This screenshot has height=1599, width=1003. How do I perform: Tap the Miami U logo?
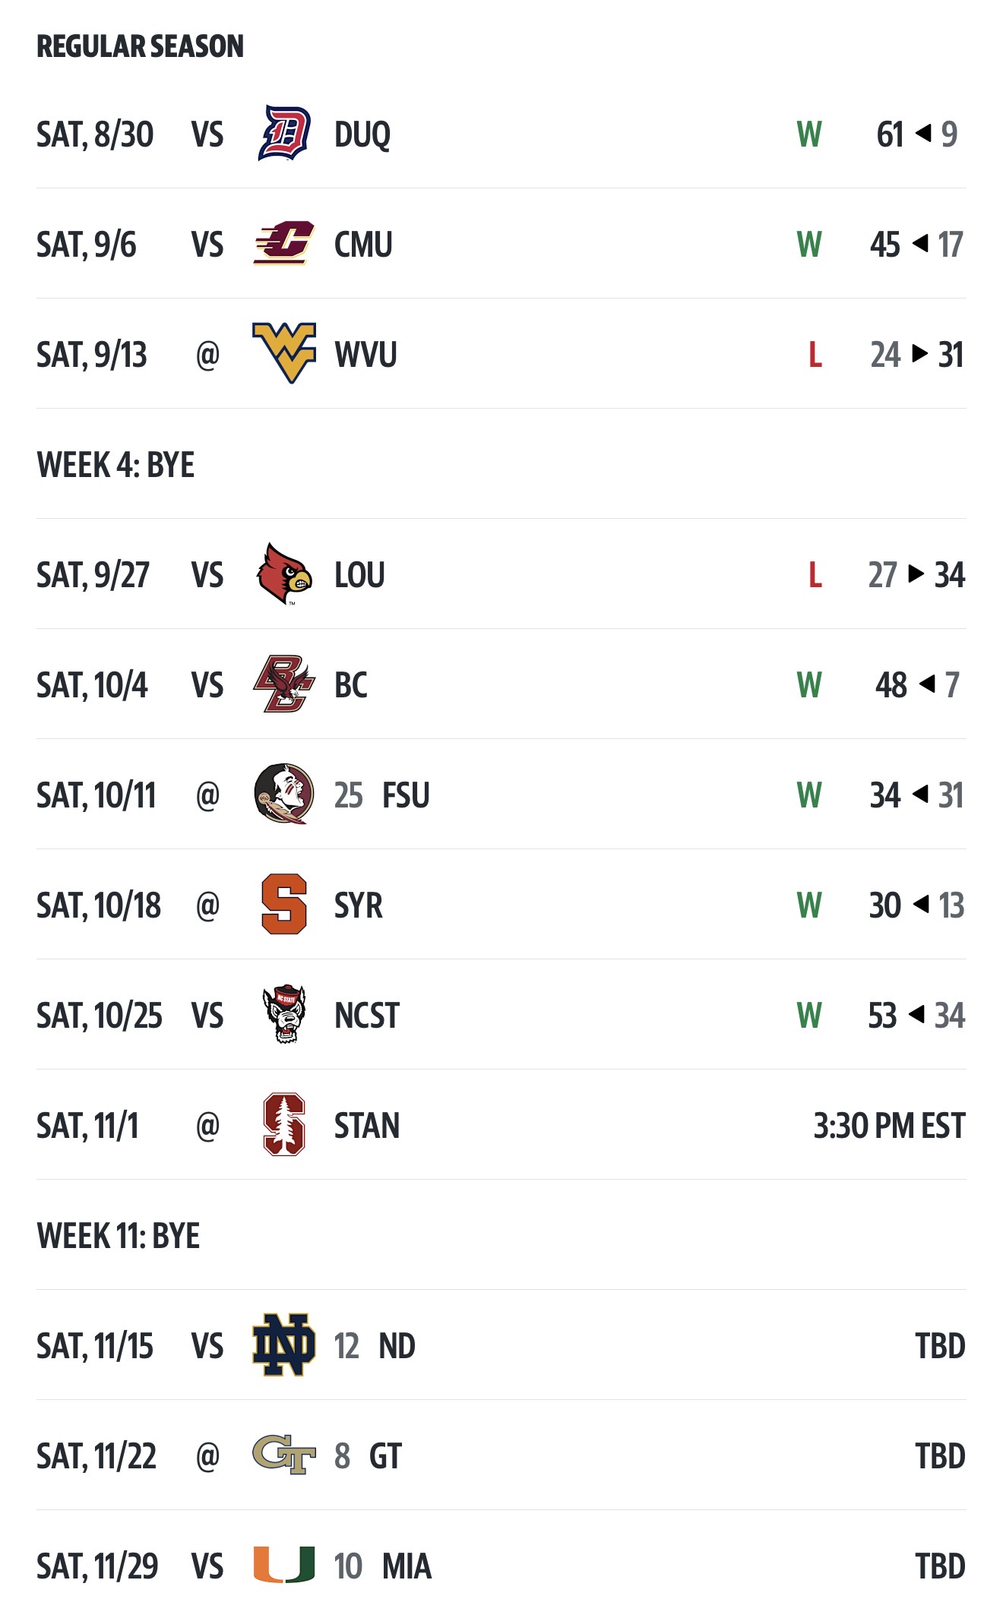(x=284, y=1565)
